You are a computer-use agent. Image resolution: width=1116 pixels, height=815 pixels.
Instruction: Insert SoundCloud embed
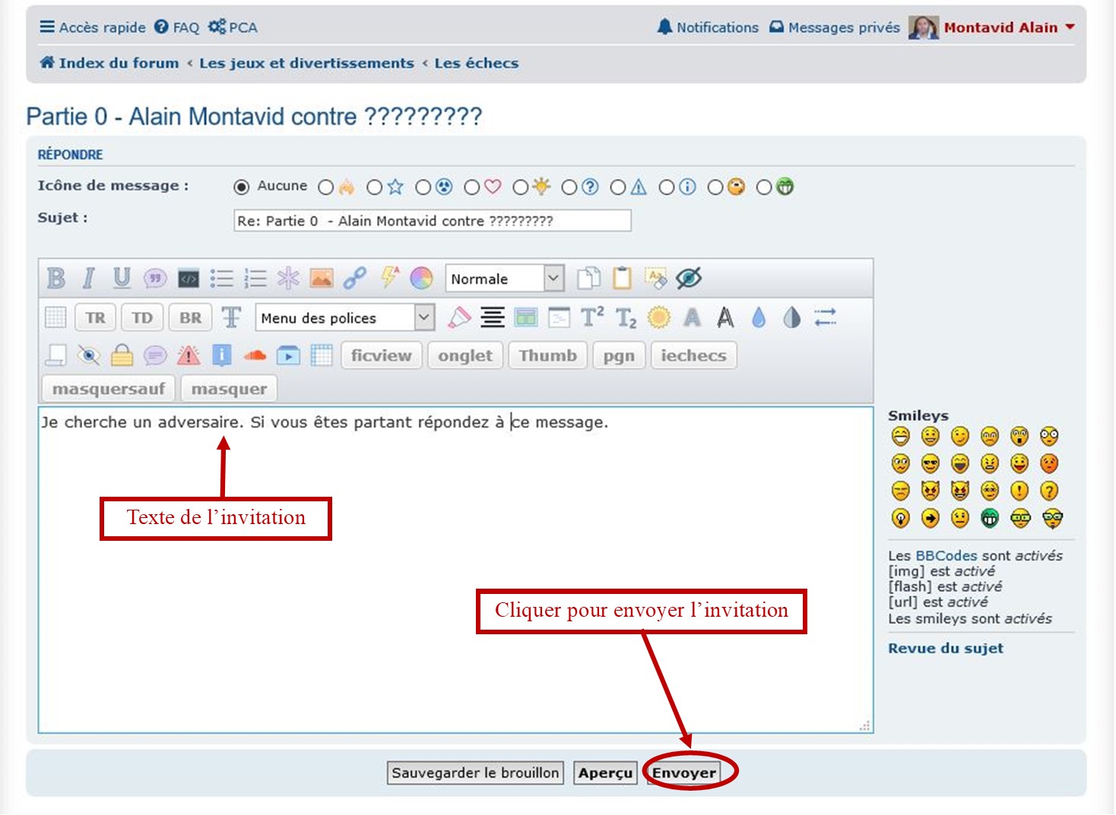[255, 355]
